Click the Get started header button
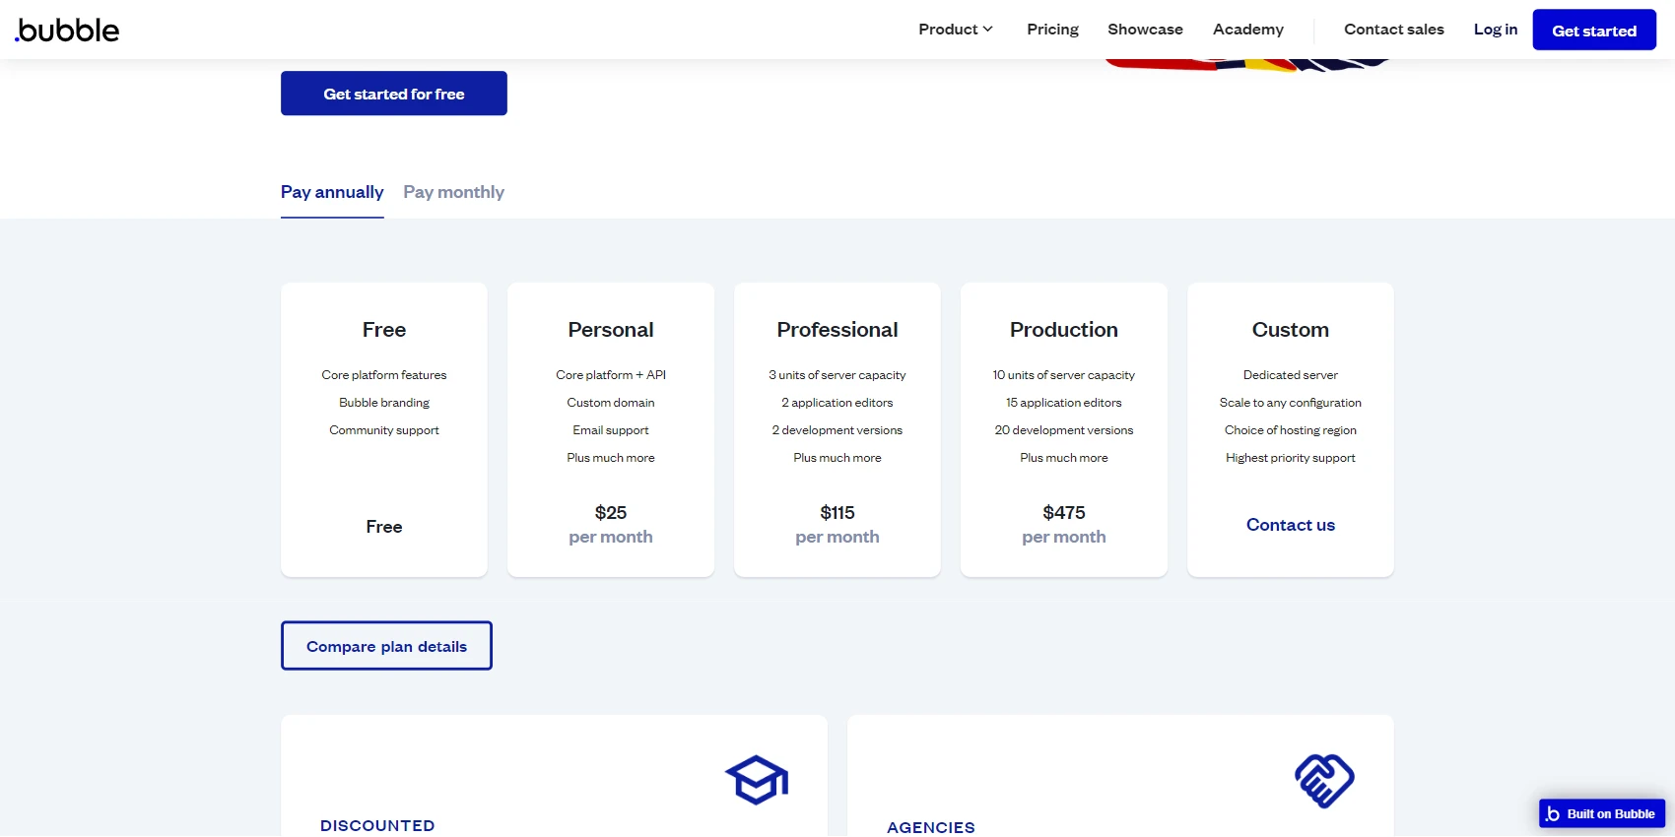Screen dimensions: 1675x837 pos(1594,31)
